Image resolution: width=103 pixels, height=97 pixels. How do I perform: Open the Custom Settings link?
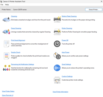67,76
